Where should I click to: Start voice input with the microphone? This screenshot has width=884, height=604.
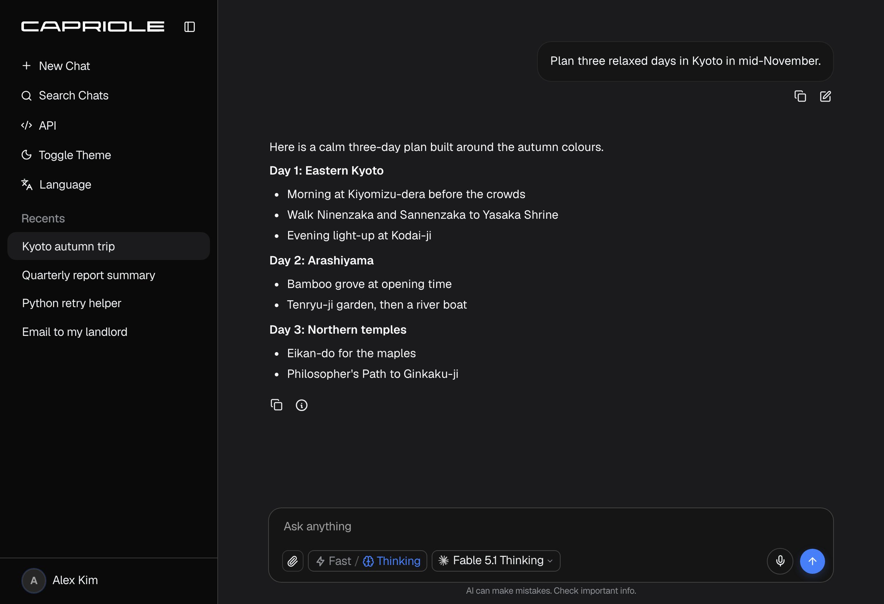pyautogui.click(x=780, y=561)
